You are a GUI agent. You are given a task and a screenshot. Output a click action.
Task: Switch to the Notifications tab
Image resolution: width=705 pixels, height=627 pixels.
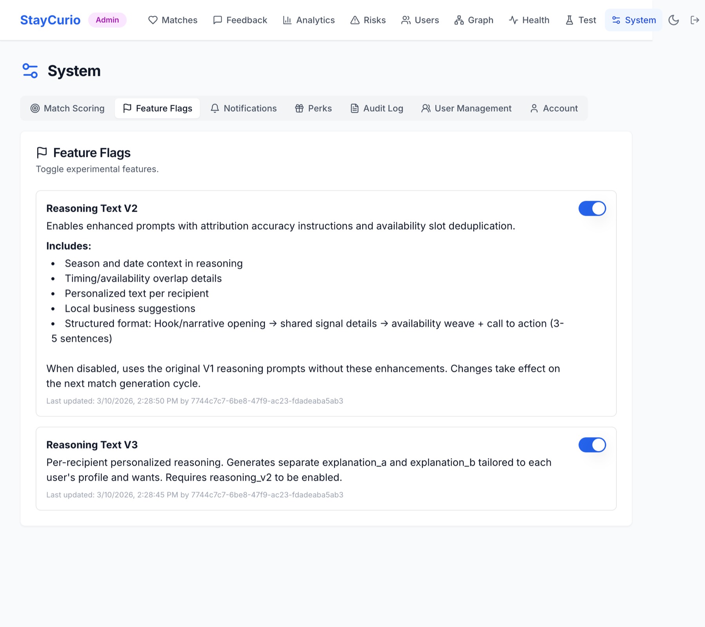tap(244, 108)
